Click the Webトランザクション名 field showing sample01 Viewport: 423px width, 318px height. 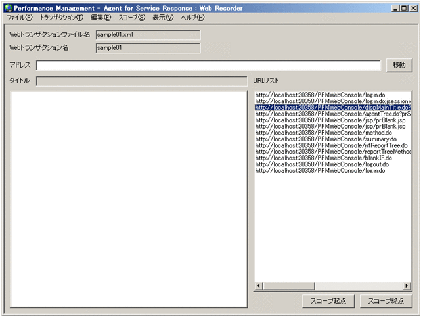point(148,48)
